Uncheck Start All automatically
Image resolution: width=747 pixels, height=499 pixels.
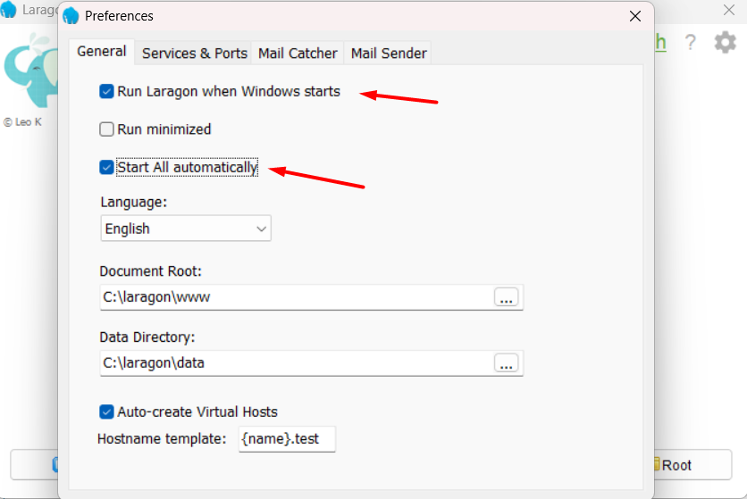click(107, 167)
